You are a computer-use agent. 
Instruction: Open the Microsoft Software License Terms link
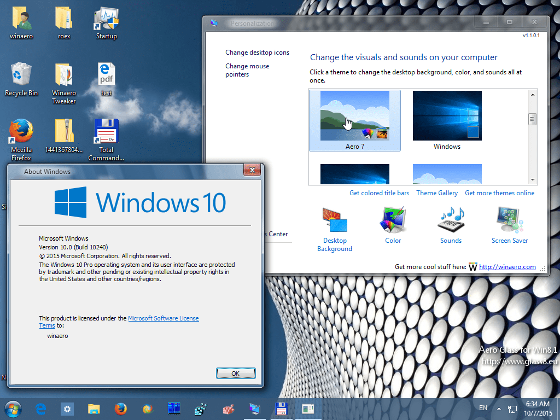click(x=163, y=318)
